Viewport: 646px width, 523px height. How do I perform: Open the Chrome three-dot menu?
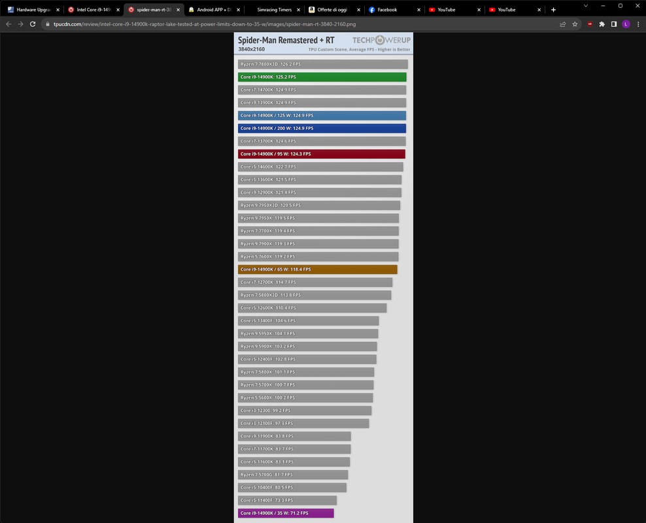638,24
